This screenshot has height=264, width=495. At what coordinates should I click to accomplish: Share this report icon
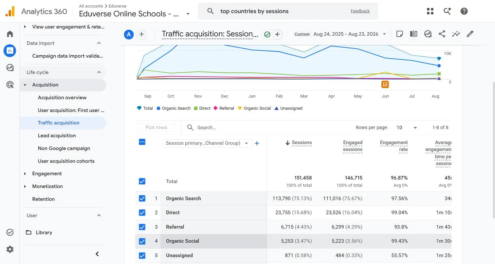click(442, 34)
